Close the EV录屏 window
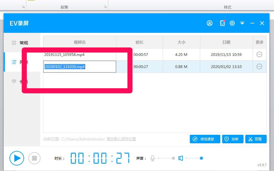This screenshot has width=274, height=171. 262,23
